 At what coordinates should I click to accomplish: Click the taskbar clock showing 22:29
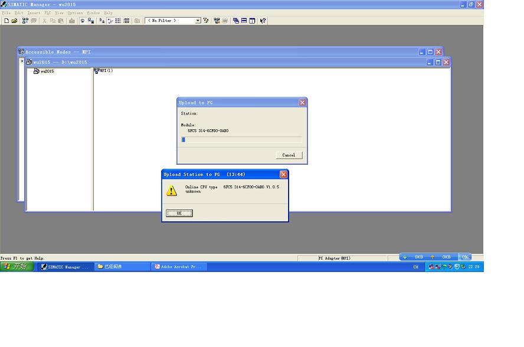tap(473, 267)
